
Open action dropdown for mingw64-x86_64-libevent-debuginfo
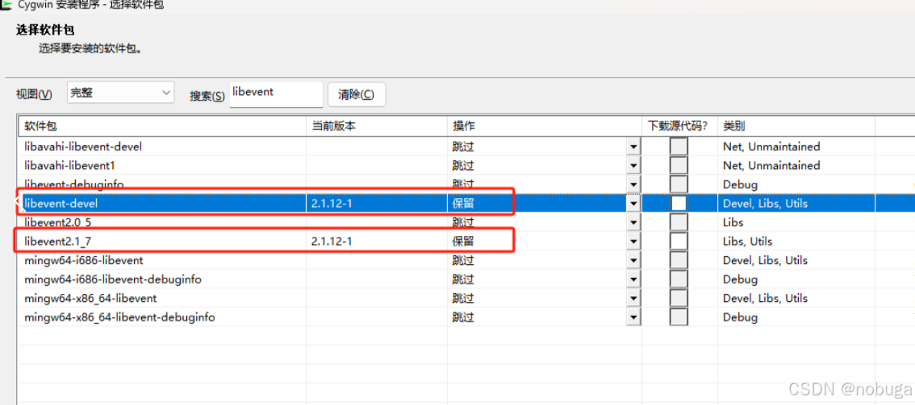633,318
